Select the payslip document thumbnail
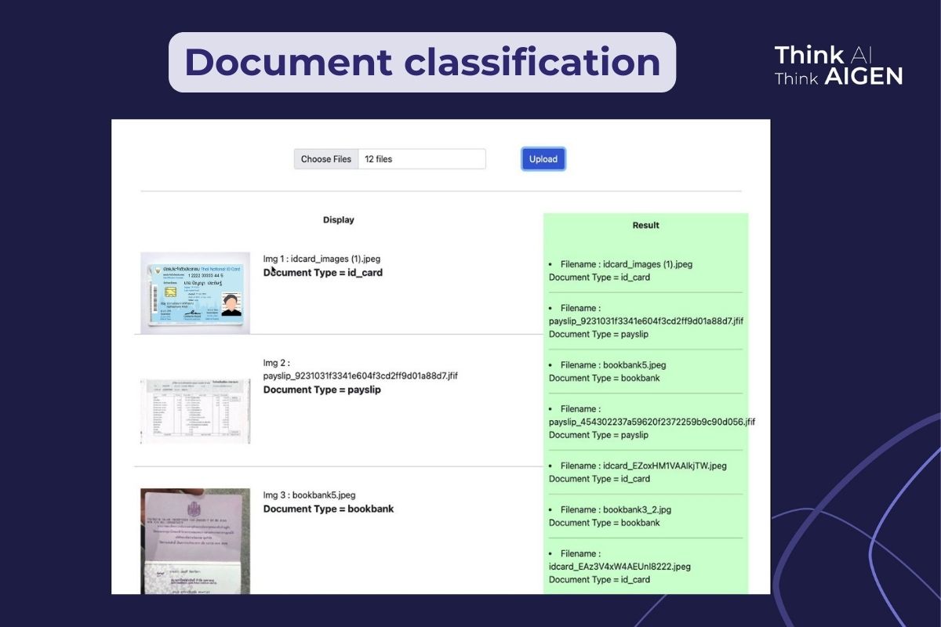Screen dimensions: 941x627 coord(194,409)
